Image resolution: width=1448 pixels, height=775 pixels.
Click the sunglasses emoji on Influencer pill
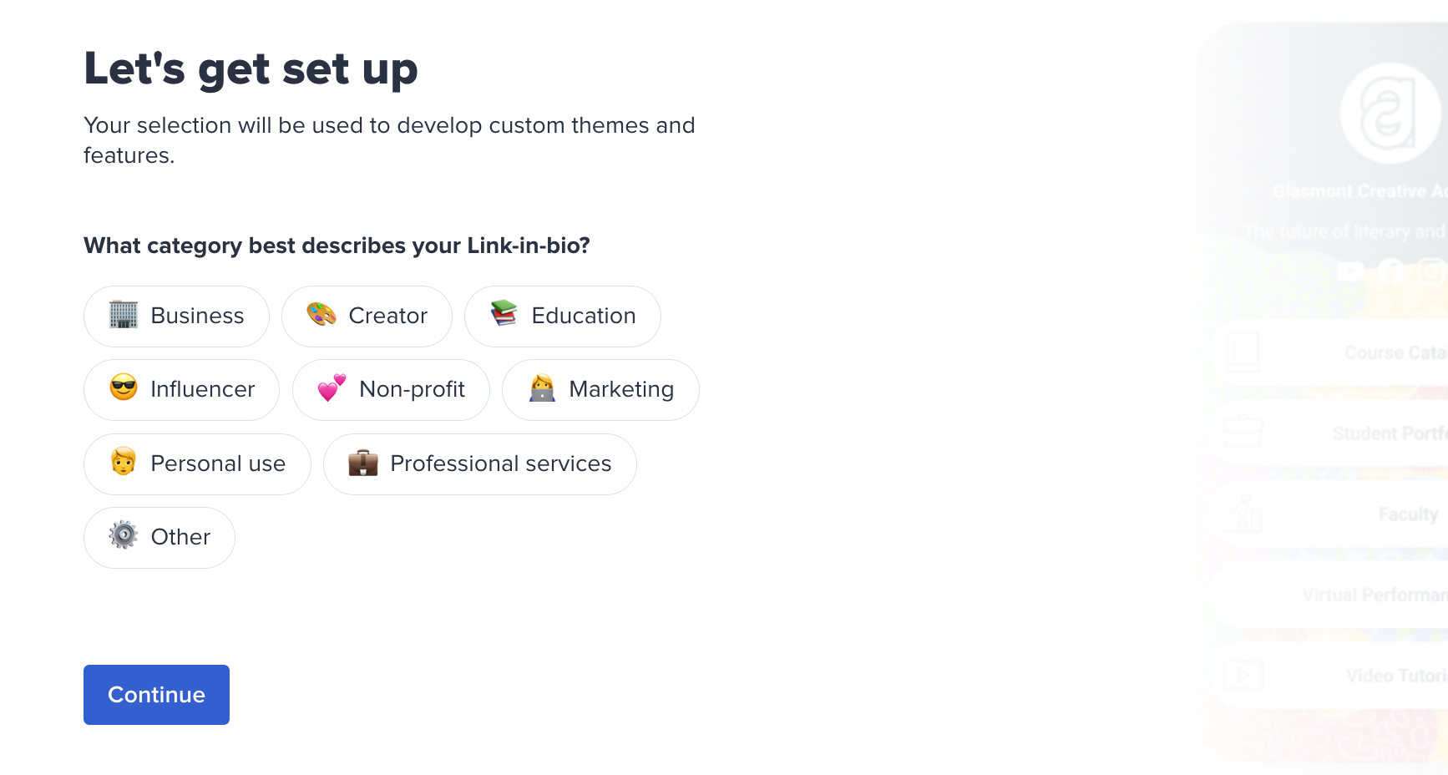pyautogui.click(x=122, y=388)
